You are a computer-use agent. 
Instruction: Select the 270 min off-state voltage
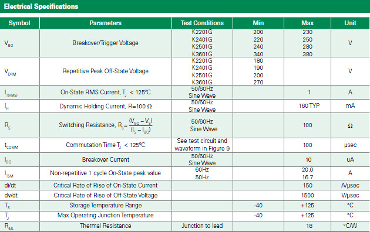[258, 83]
